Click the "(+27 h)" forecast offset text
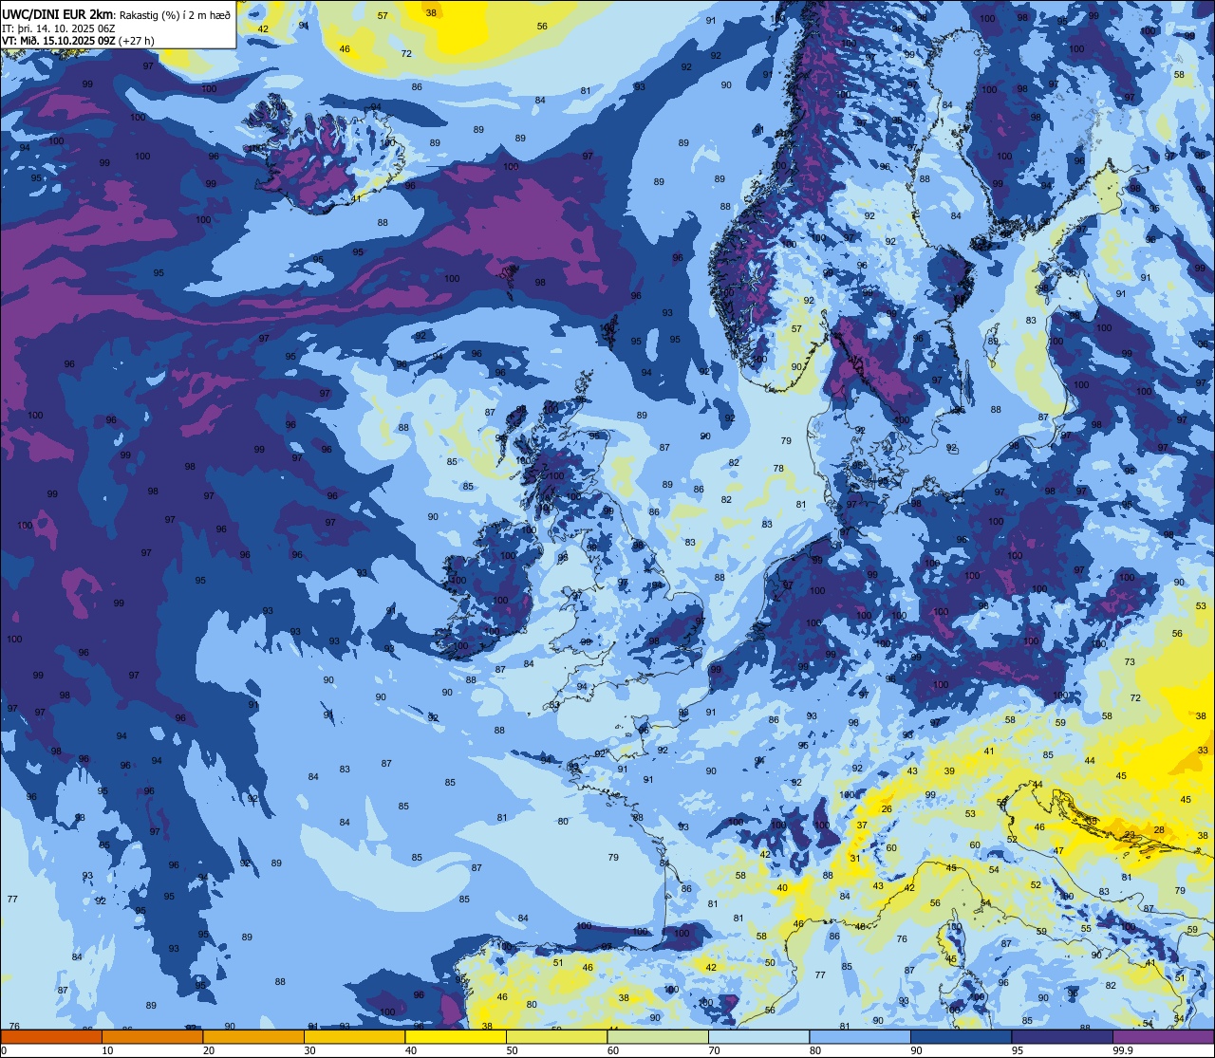Image resolution: width=1215 pixels, height=1058 pixels. point(137,41)
